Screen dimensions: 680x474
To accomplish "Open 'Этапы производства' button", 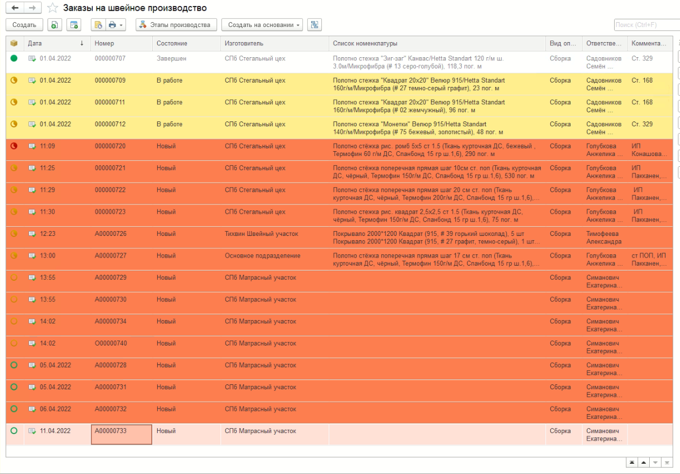I will [x=176, y=25].
